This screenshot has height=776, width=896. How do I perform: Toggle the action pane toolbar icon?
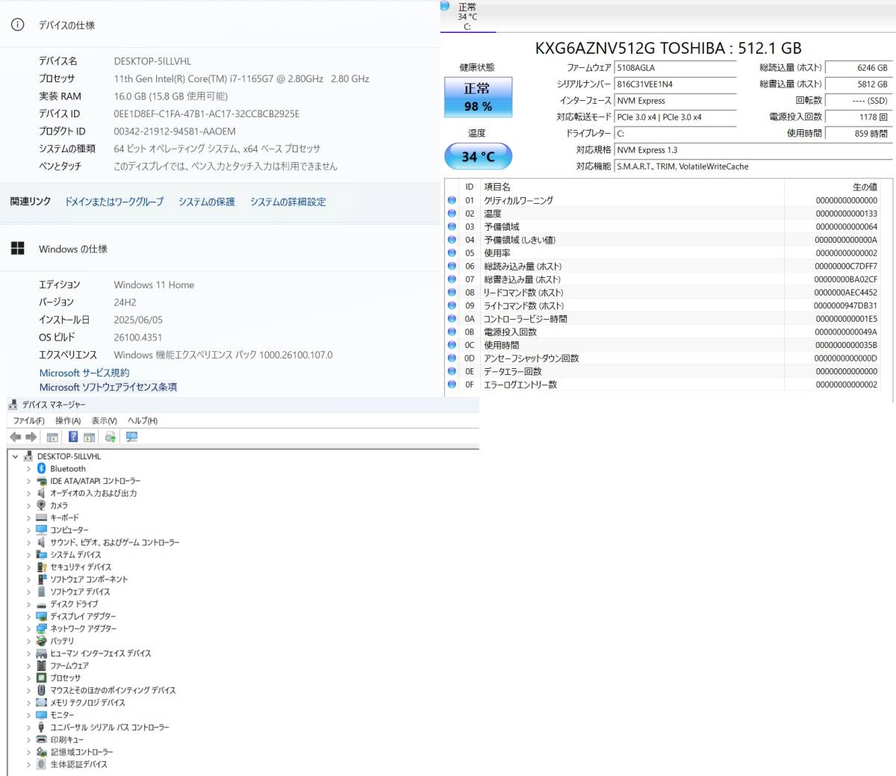89,437
